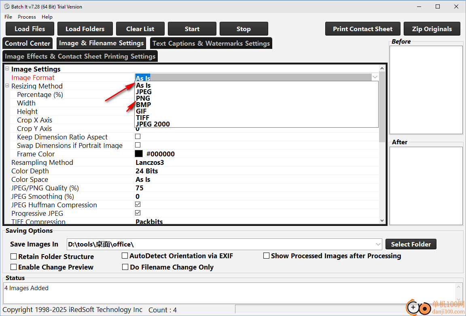Click the Lanczos3 resampling value

pos(150,162)
